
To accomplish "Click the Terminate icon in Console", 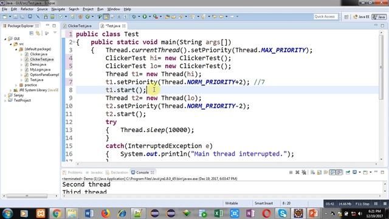I will (x=291, y=172).
